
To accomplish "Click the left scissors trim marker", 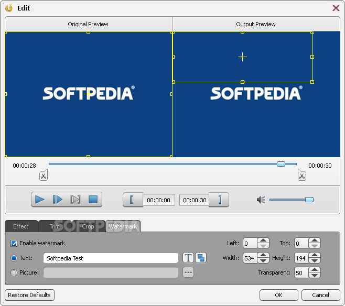I will point(44,175).
